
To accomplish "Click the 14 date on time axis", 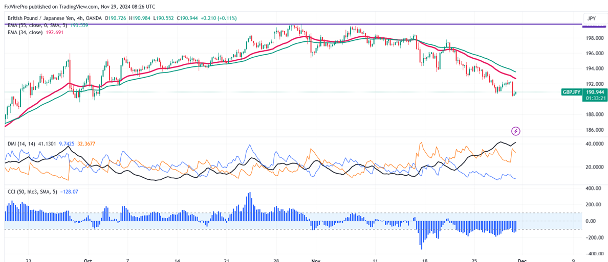I will point(177,260).
